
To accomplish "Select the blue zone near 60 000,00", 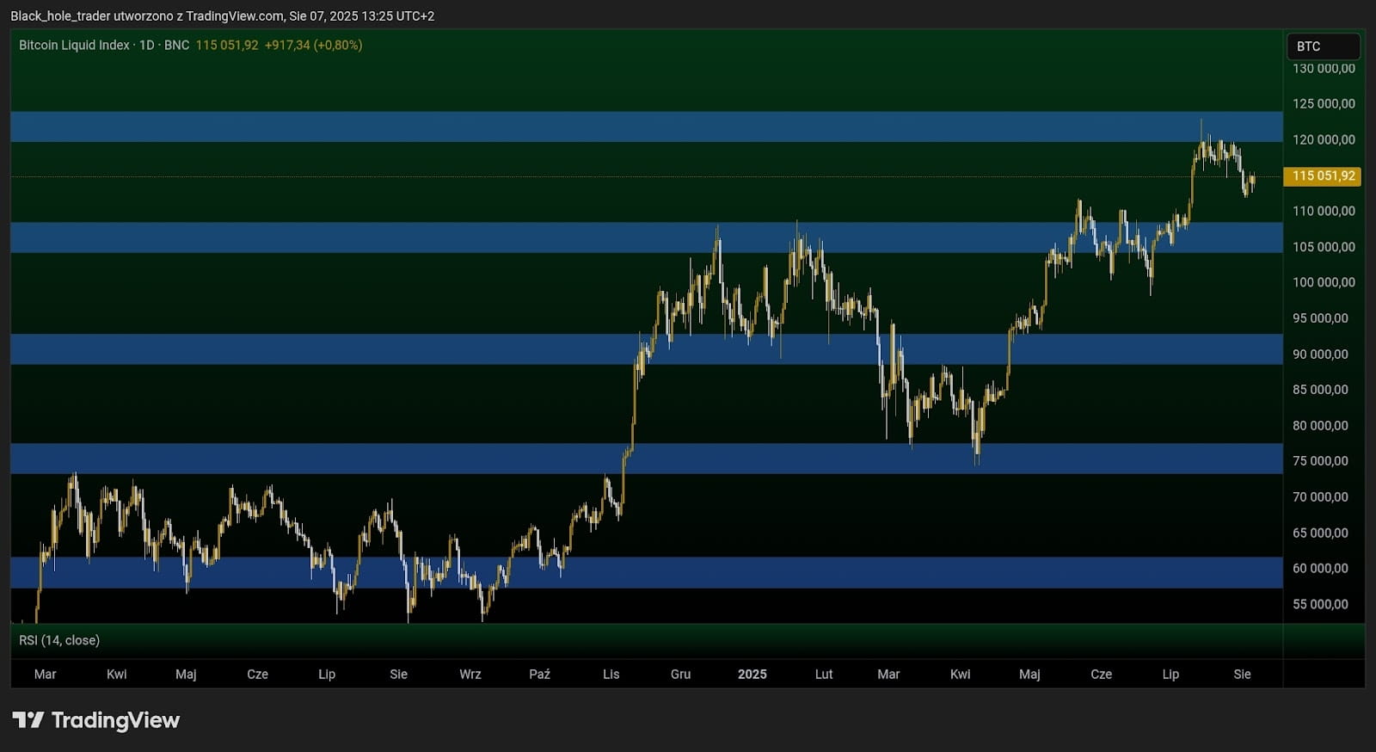I will 647,572.
